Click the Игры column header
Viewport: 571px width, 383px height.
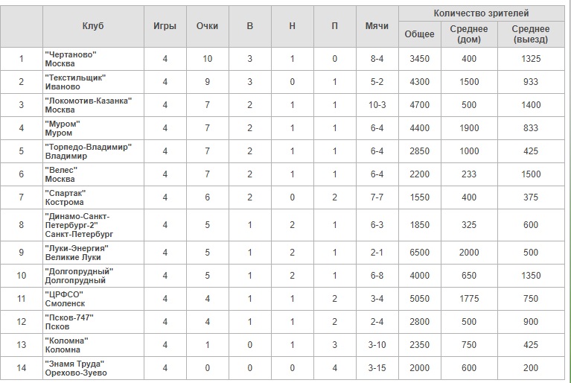click(165, 26)
